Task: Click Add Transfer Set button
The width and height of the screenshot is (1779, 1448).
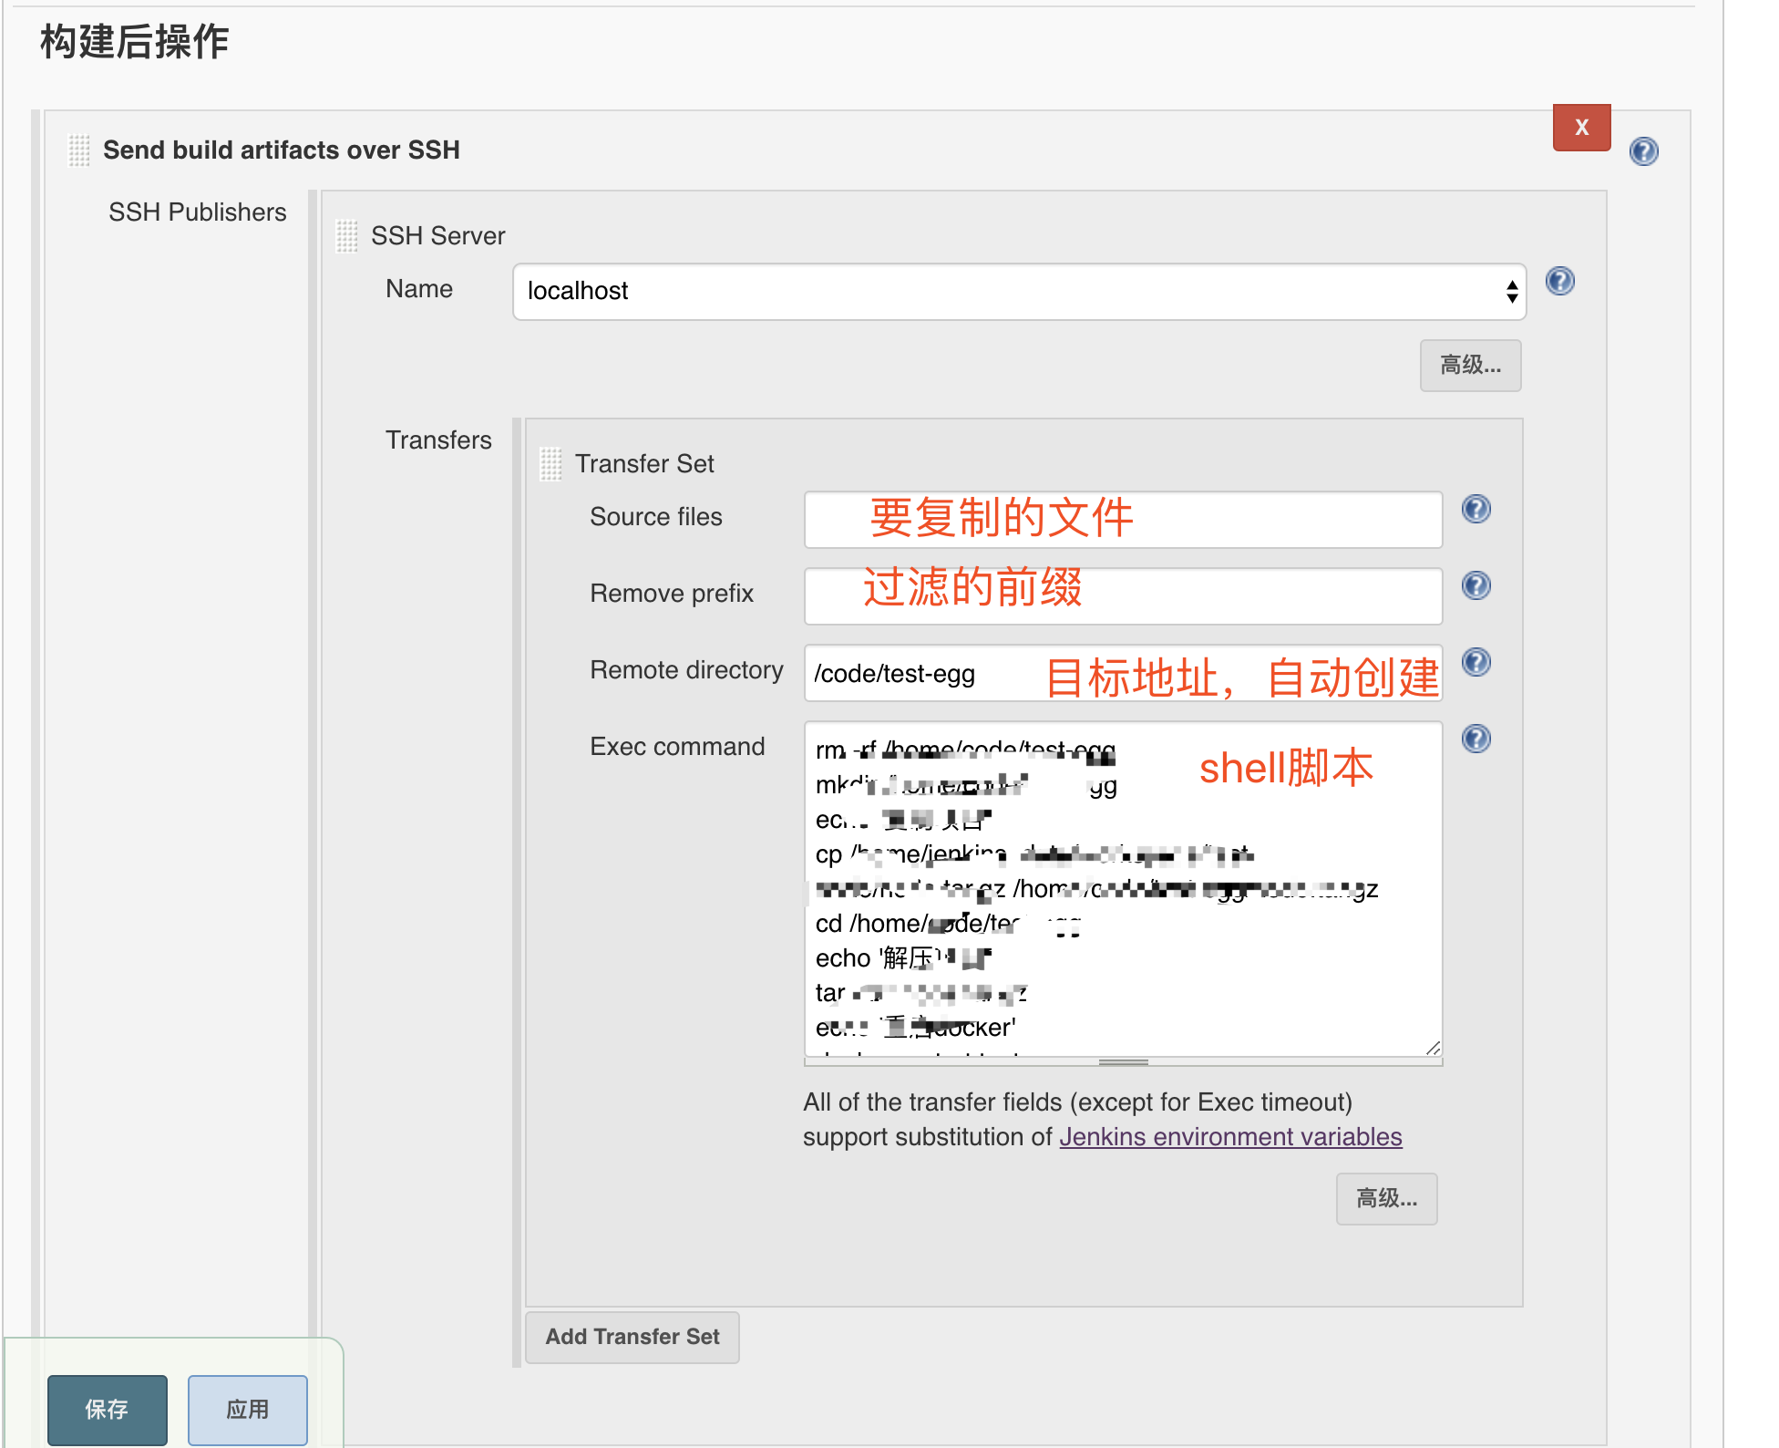Action: pos(632,1337)
